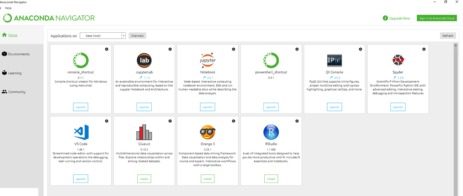Open the Learning tab
The width and height of the screenshot is (463, 196).
[15, 73]
